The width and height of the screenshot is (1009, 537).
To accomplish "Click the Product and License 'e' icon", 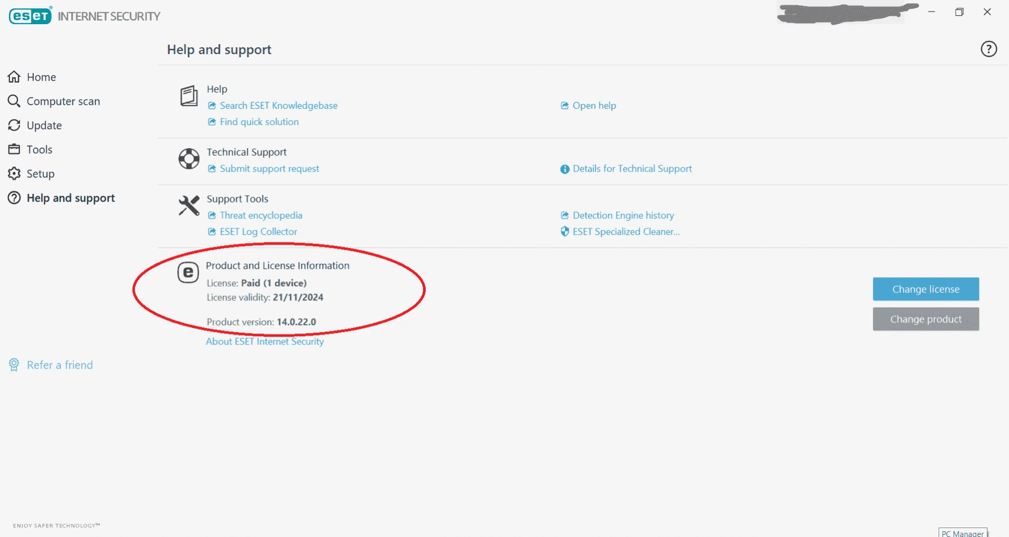I will [188, 272].
